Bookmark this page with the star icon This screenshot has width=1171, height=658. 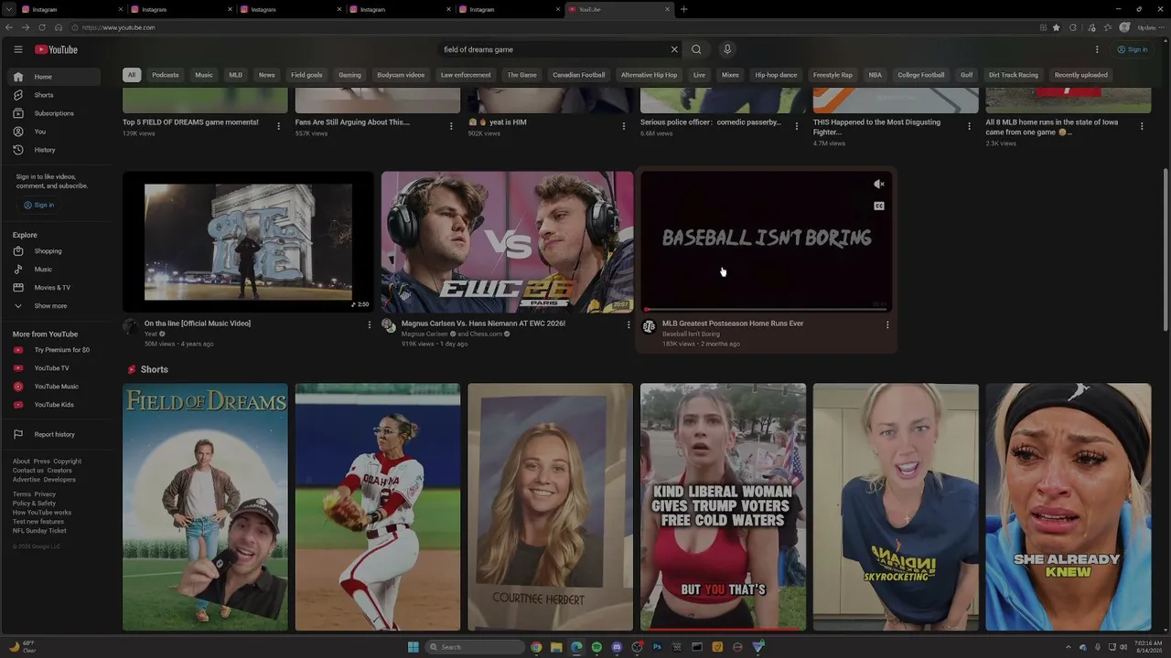(x=1057, y=27)
